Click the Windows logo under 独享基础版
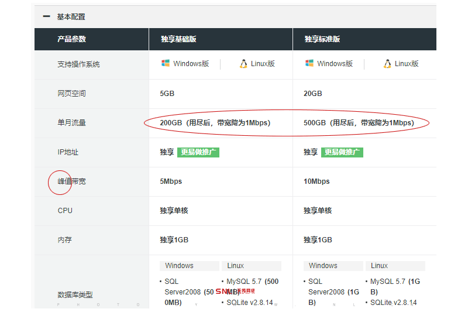 (166, 63)
